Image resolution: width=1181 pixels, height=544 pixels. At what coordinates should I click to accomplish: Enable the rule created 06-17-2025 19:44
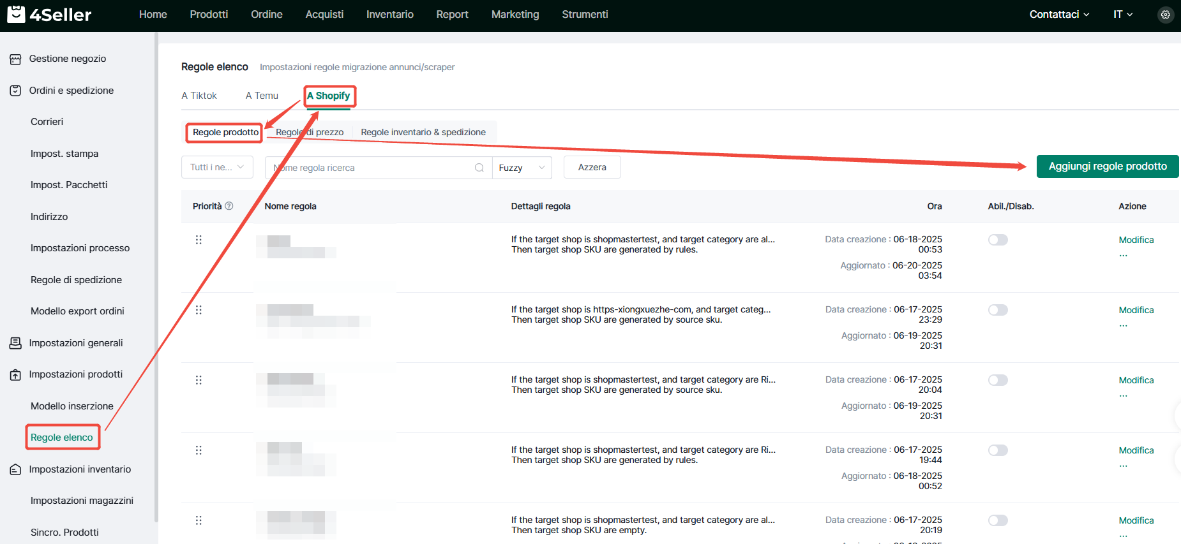tap(998, 450)
